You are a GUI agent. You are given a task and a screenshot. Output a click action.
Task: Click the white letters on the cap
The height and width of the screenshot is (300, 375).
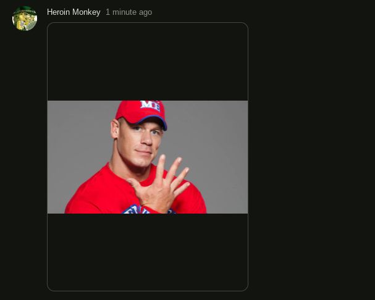(150, 105)
